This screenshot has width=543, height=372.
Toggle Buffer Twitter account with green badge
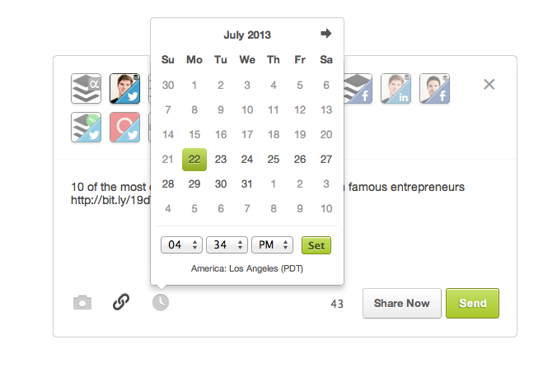pyautogui.click(x=87, y=127)
